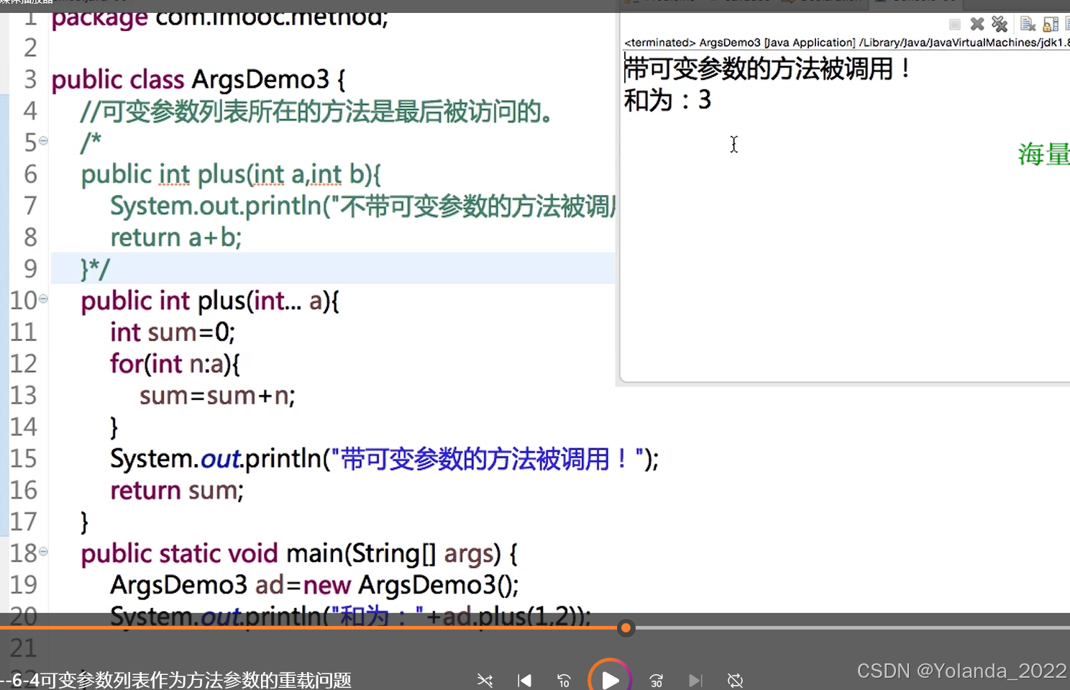Click 'public int plus(int a,int b){' commented signature
The width and height of the screenshot is (1070, 690).
[x=232, y=174]
